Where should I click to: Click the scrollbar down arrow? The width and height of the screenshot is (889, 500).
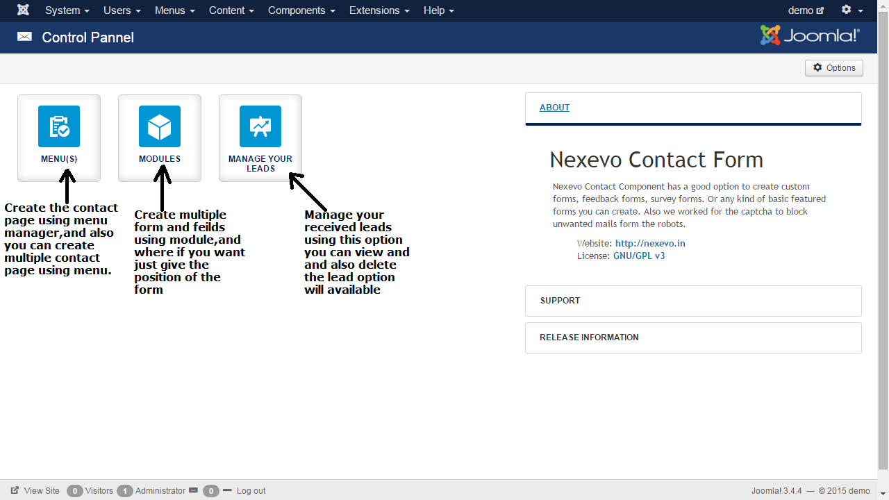click(x=883, y=494)
